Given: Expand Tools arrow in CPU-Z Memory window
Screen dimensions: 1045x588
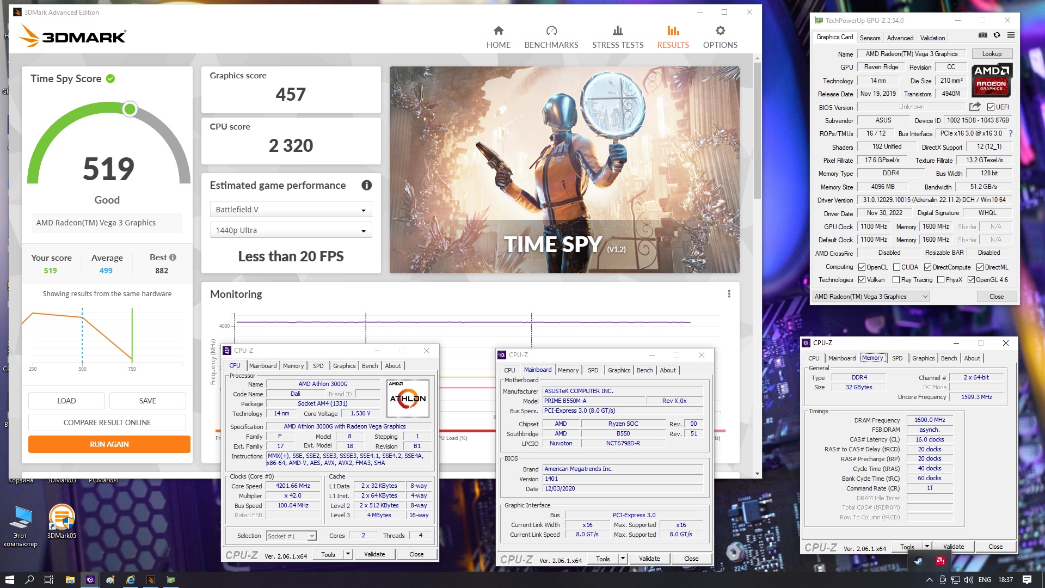Looking at the screenshot, I should [927, 546].
